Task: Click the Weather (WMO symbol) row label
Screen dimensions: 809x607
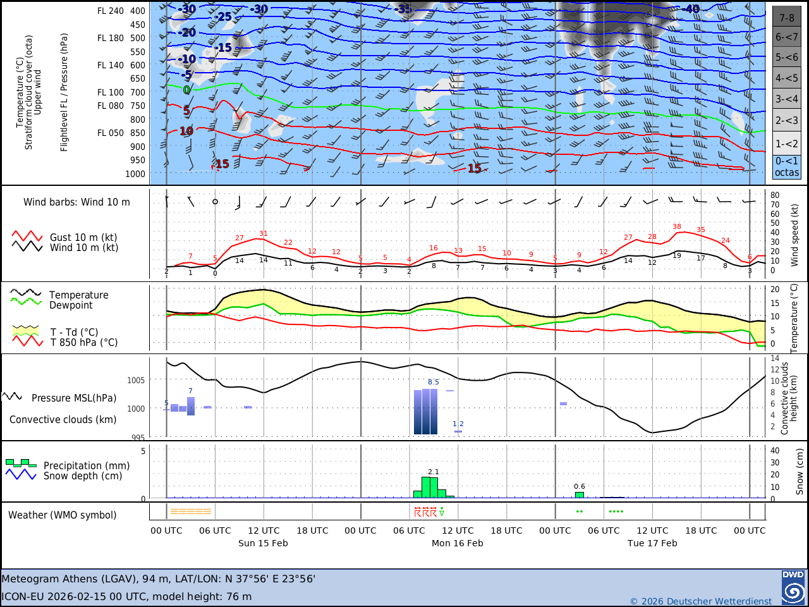Action: 63,515
